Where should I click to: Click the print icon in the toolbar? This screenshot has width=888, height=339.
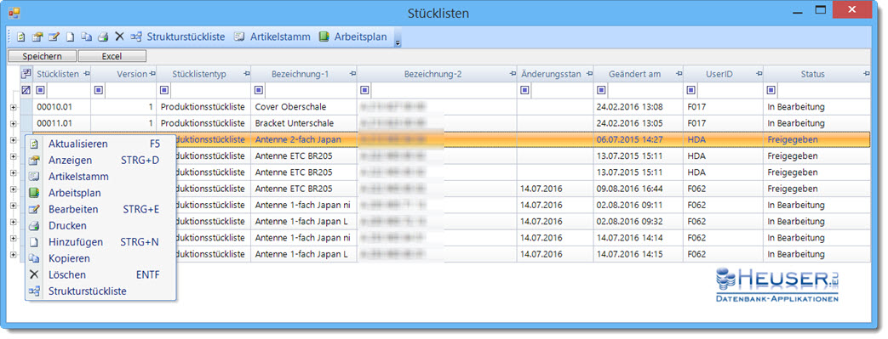point(103,37)
